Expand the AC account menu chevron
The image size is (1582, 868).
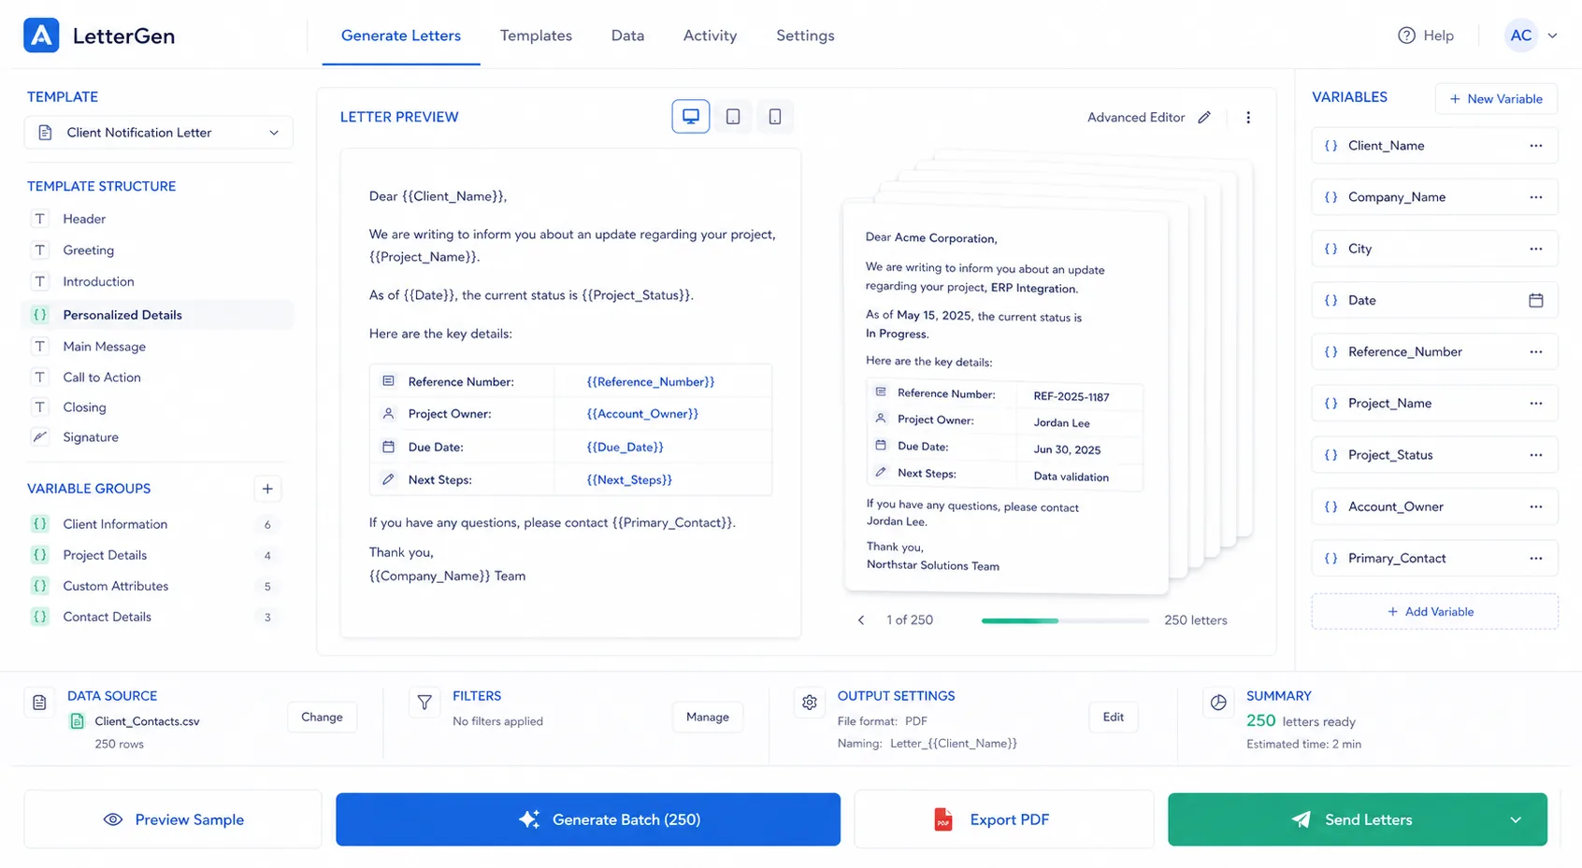[x=1552, y=36]
